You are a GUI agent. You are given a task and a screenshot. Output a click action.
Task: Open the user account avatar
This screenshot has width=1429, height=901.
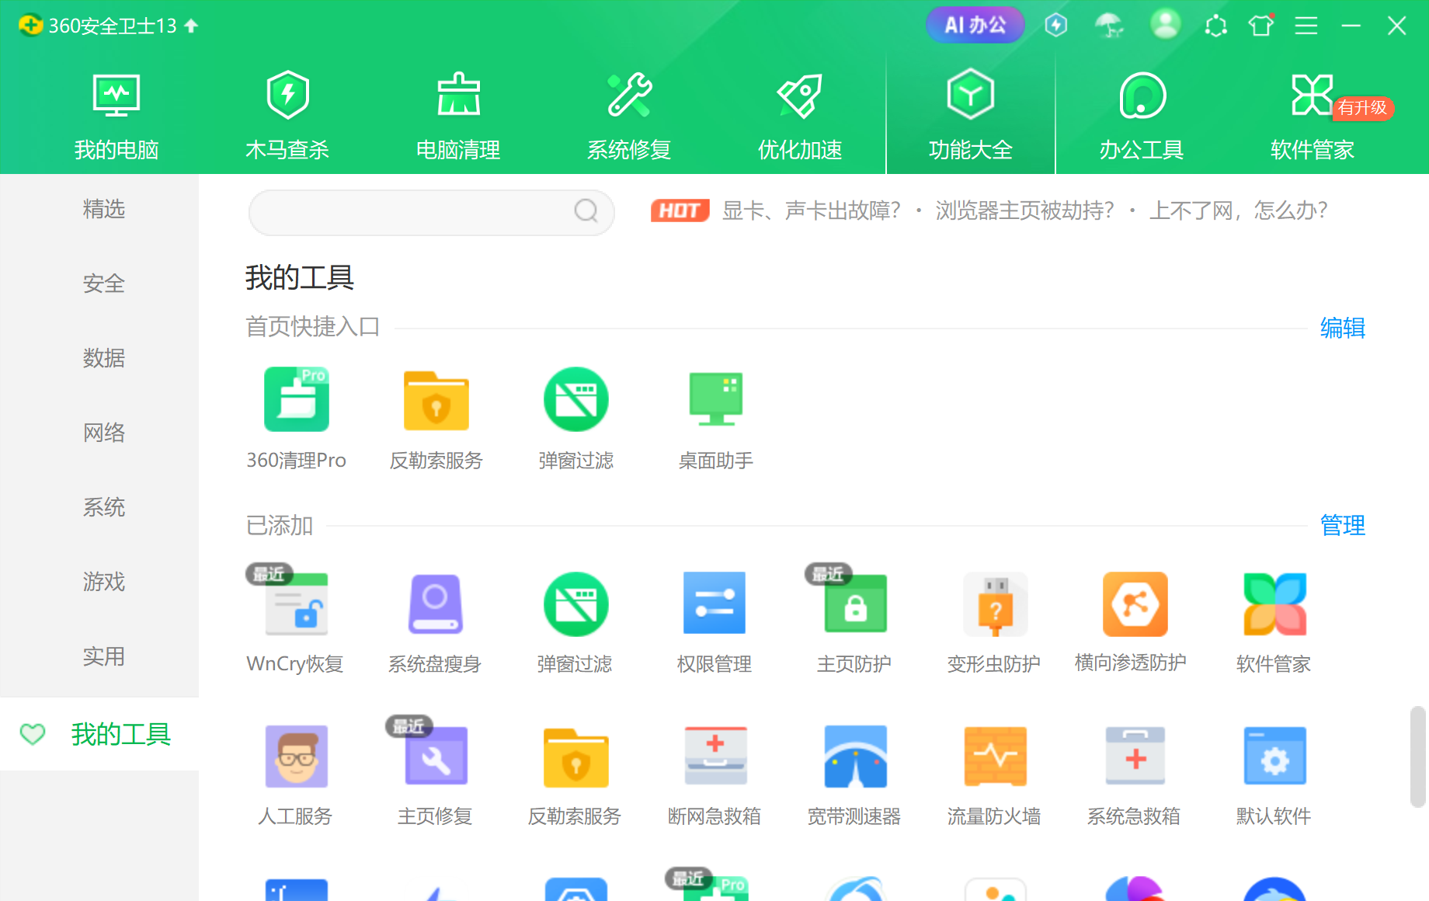1165,24
